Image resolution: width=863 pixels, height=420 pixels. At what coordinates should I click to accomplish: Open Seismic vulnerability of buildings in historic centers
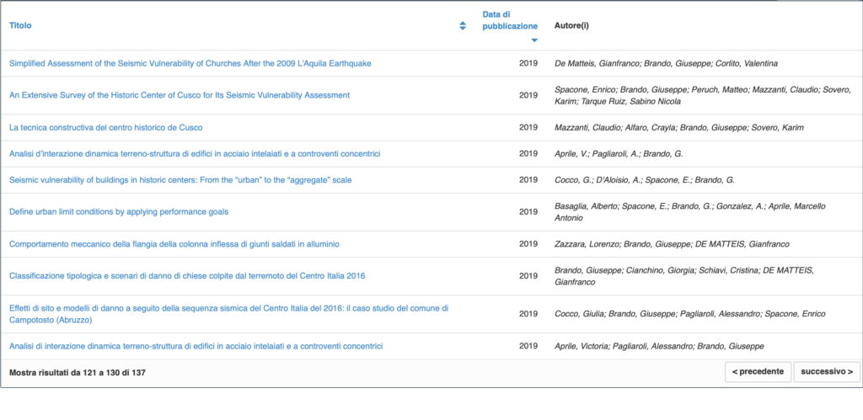click(180, 180)
